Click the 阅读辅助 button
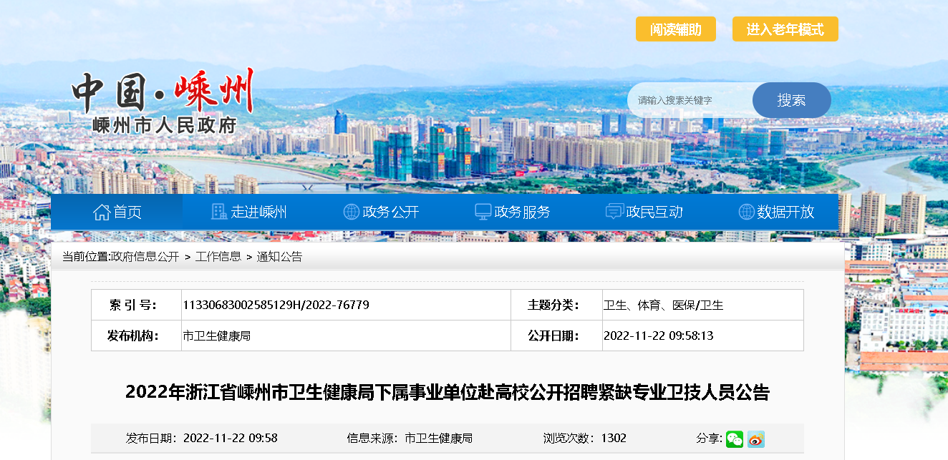Screen dimensions: 948x460 [x=676, y=29]
